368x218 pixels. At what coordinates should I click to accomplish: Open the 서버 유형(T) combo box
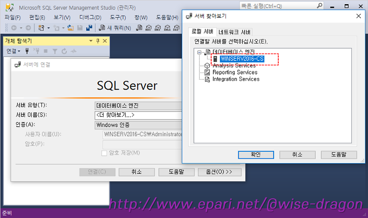point(138,106)
